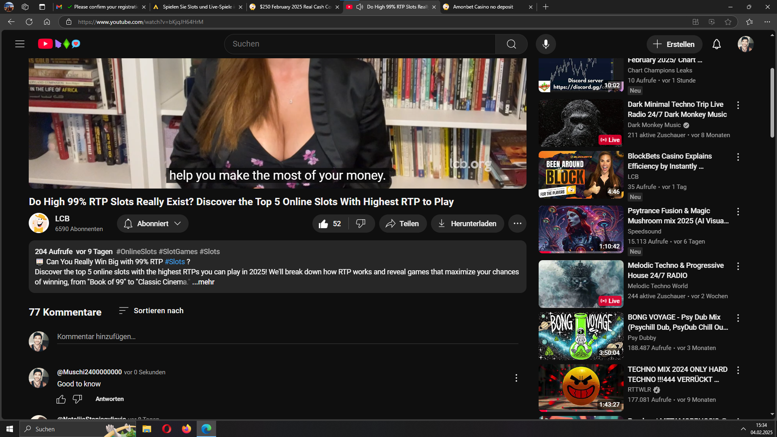The image size is (777, 437).
Task: Open options for Psytrance Fusion video
Action: click(738, 212)
